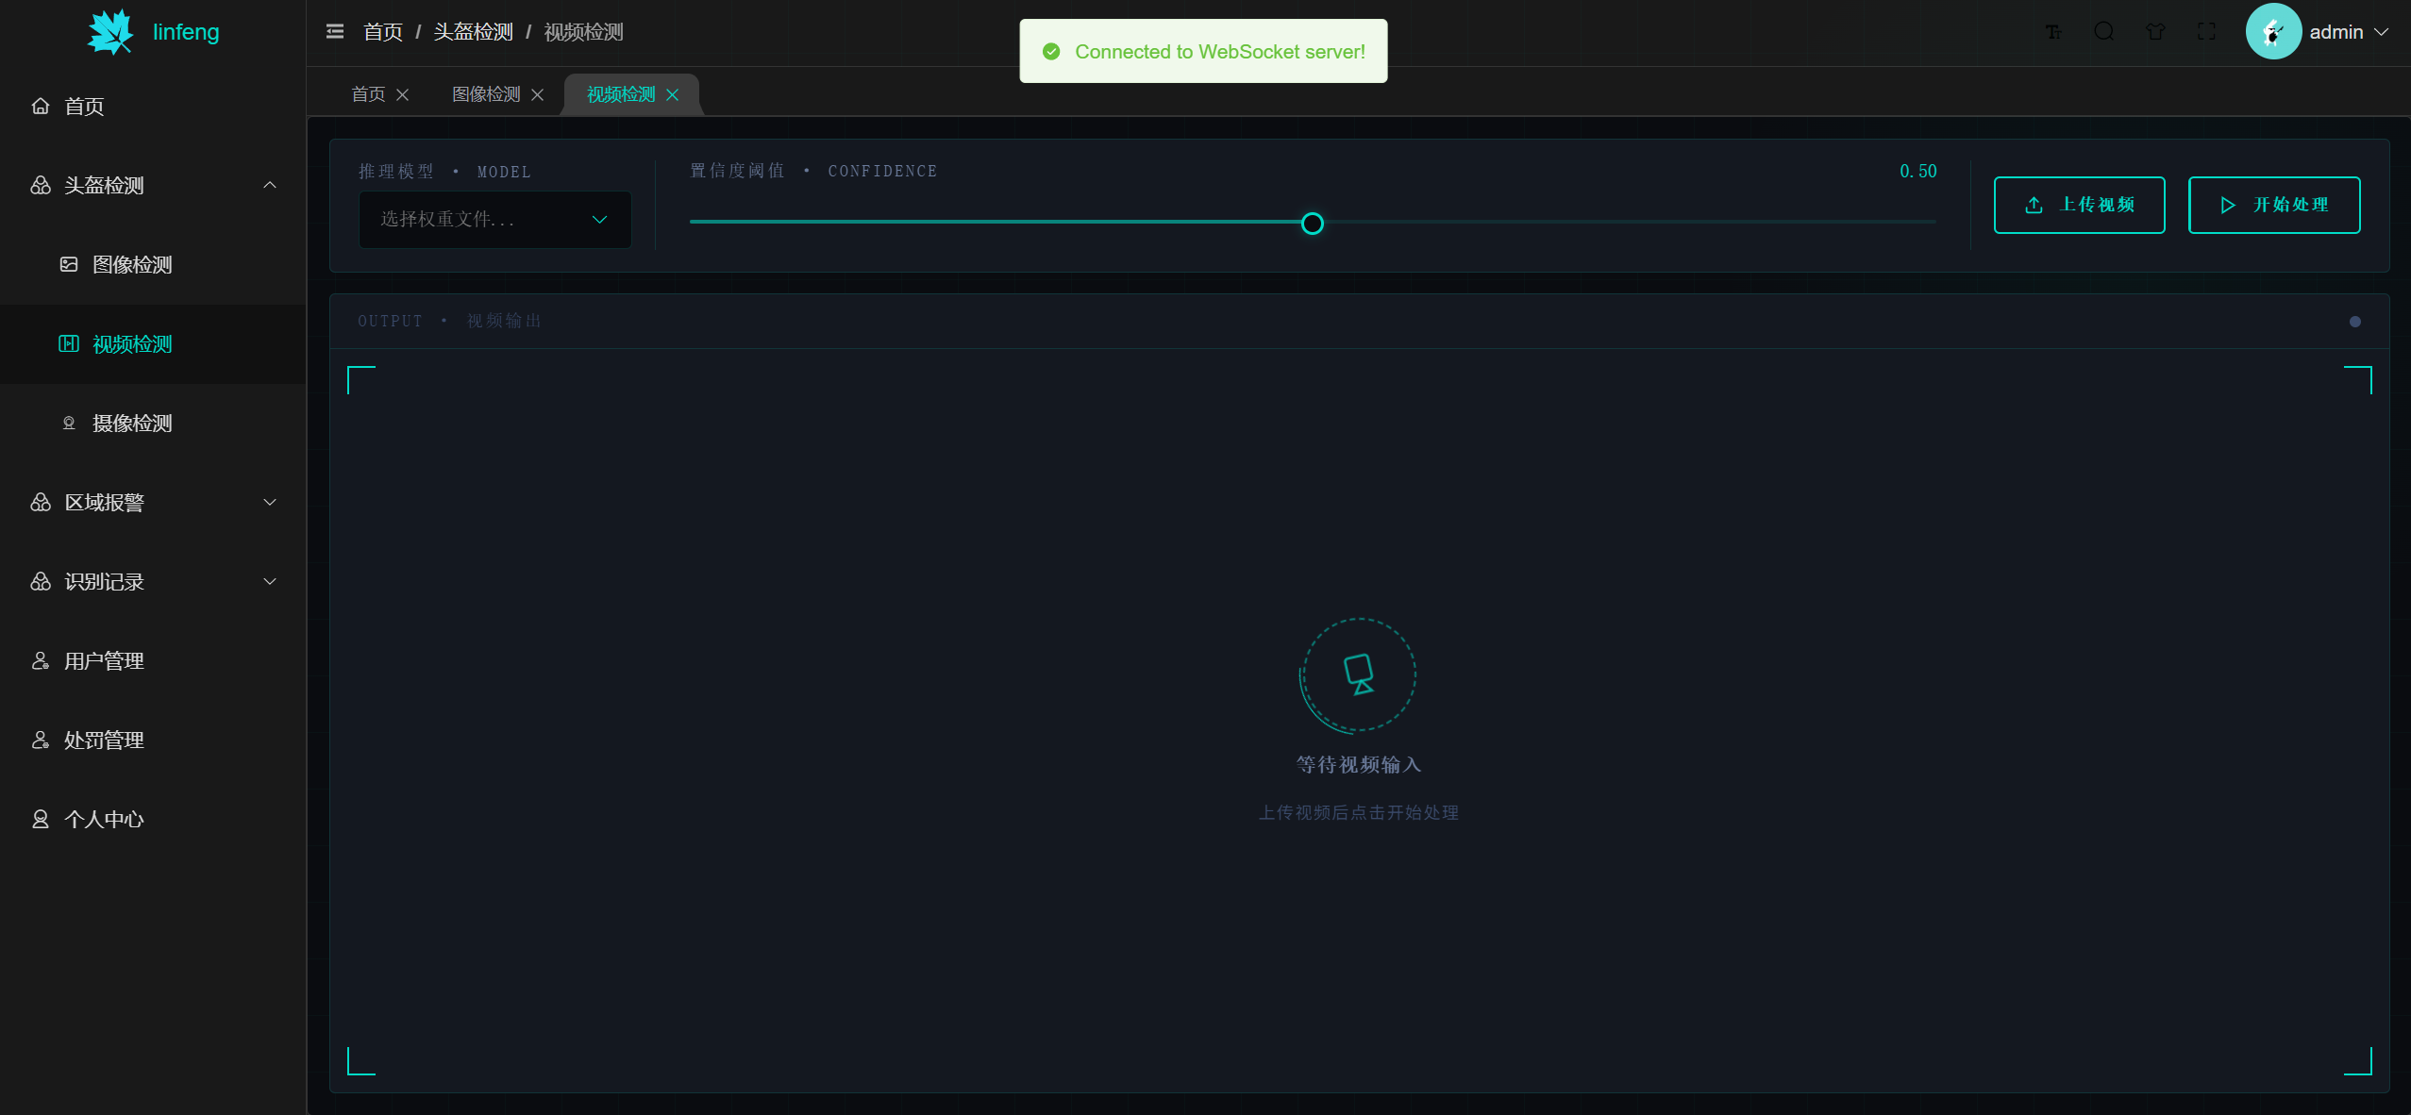Open 用户管理 in the sidebar
The height and width of the screenshot is (1115, 2411).
pyautogui.click(x=153, y=660)
